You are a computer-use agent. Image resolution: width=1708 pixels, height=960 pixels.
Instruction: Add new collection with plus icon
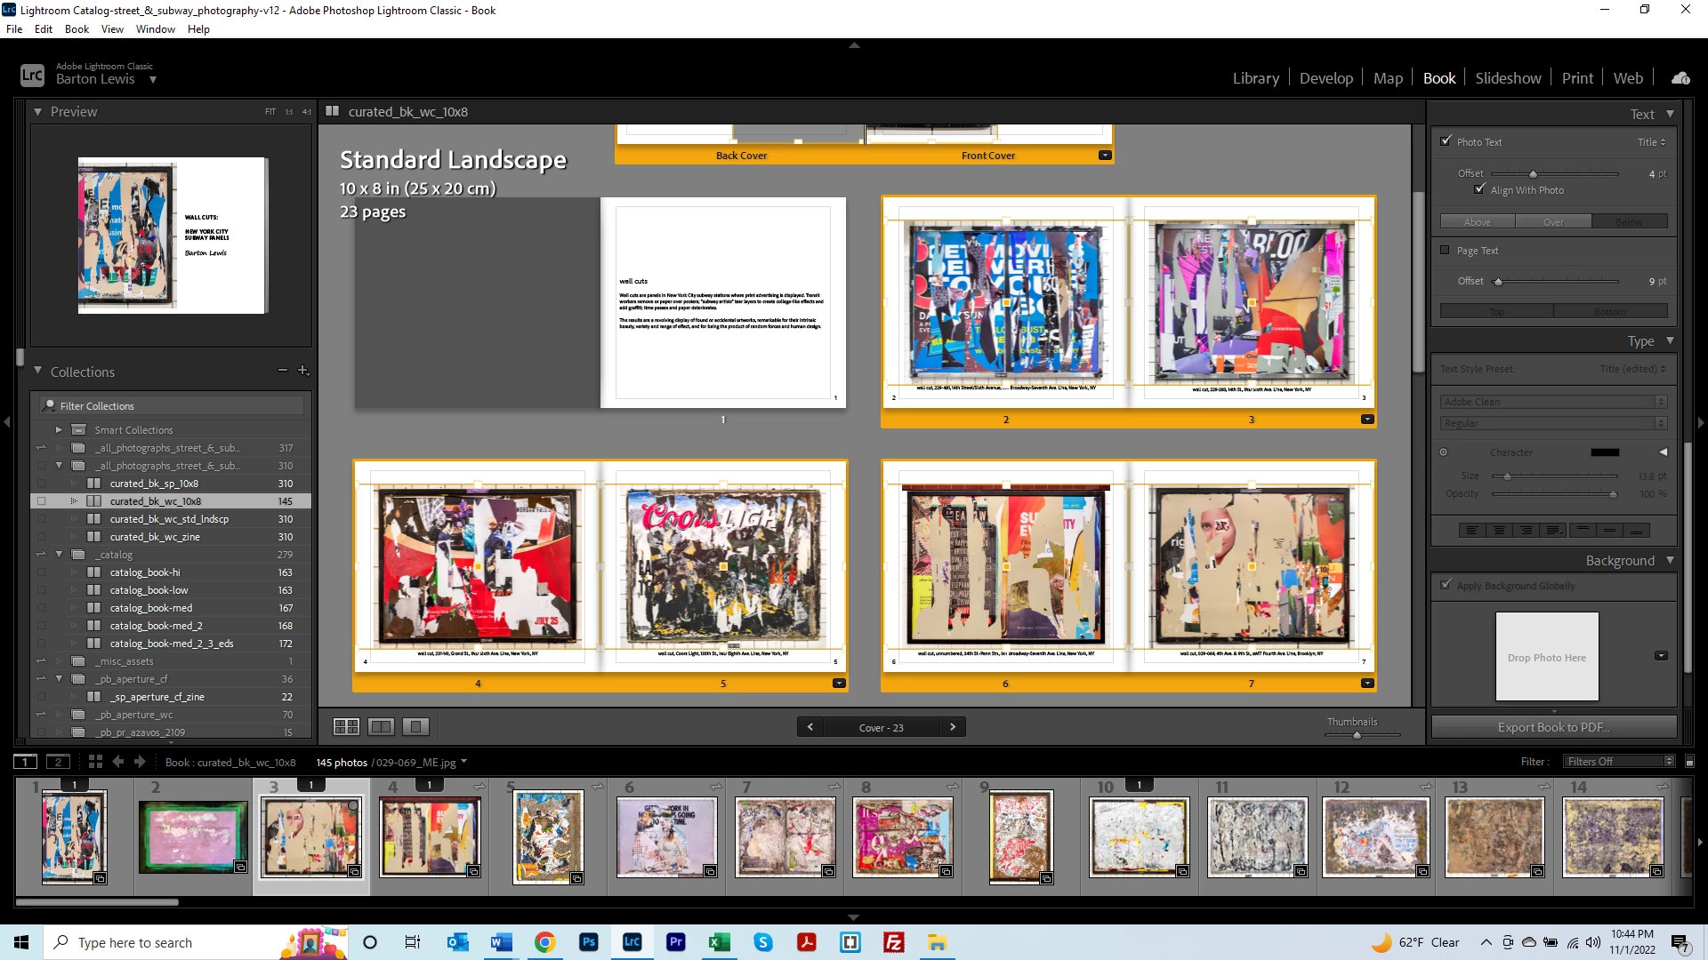(x=302, y=371)
